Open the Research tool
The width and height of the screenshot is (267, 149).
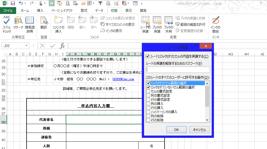coord(18,24)
